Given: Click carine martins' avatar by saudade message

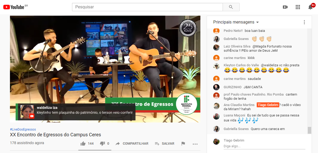Looking at the screenshot, I should (216, 79).
